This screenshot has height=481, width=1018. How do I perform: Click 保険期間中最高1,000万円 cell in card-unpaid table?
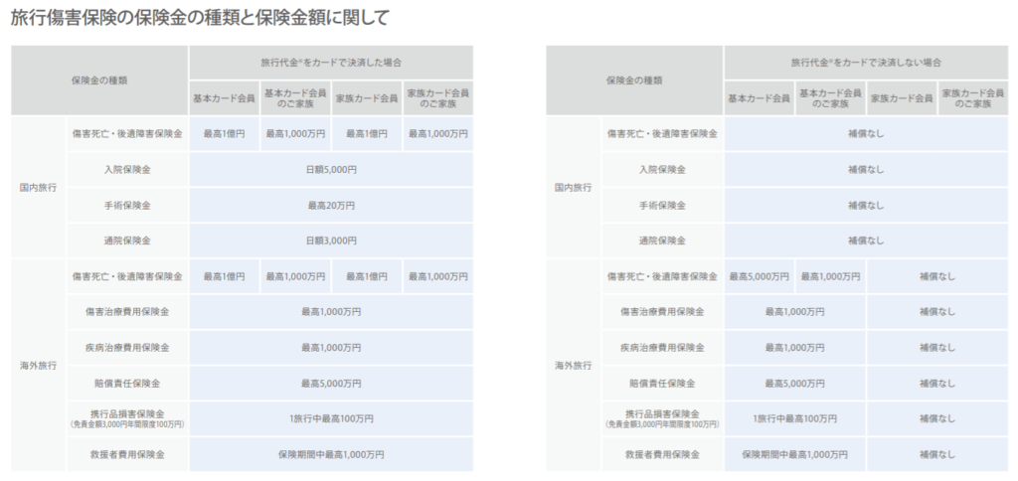[x=793, y=454]
